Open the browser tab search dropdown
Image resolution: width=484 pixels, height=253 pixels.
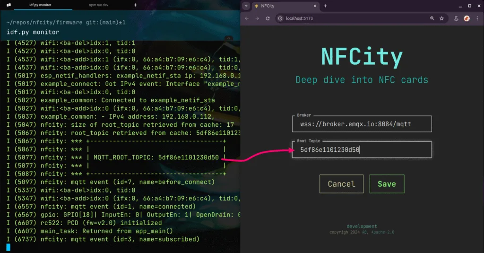(x=246, y=6)
